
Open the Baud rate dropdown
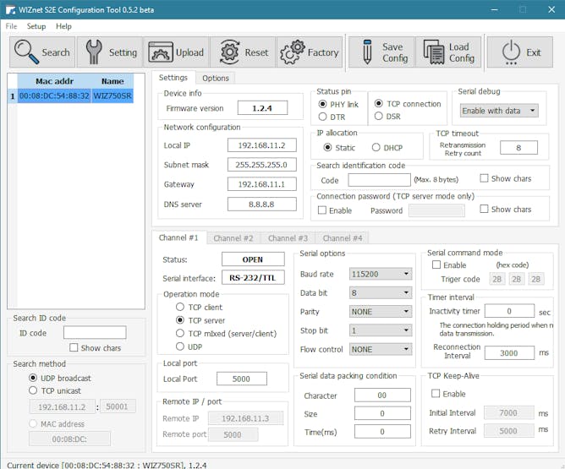coord(381,274)
